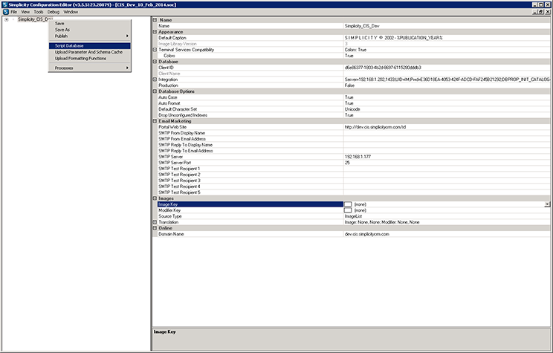The width and height of the screenshot is (553, 353).
Task: Select SMTP Reply To Display Name row
Action: tap(354, 145)
